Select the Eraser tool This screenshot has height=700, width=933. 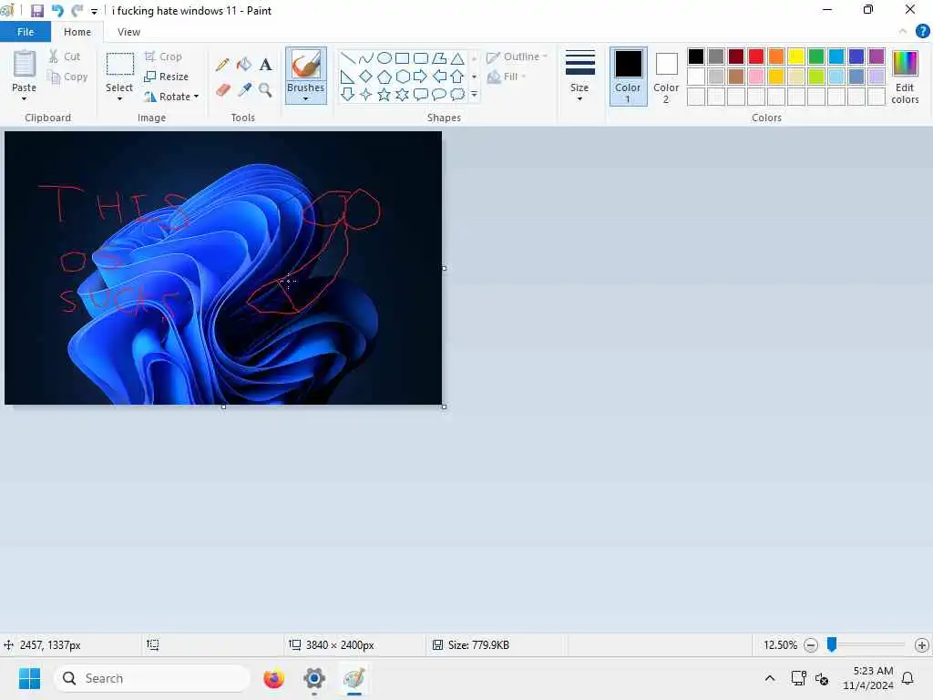222,90
